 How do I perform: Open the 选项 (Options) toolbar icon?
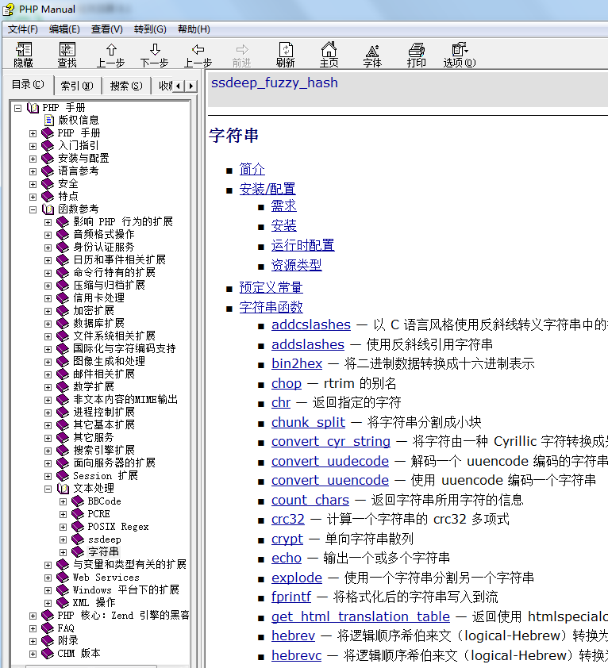(460, 49)
